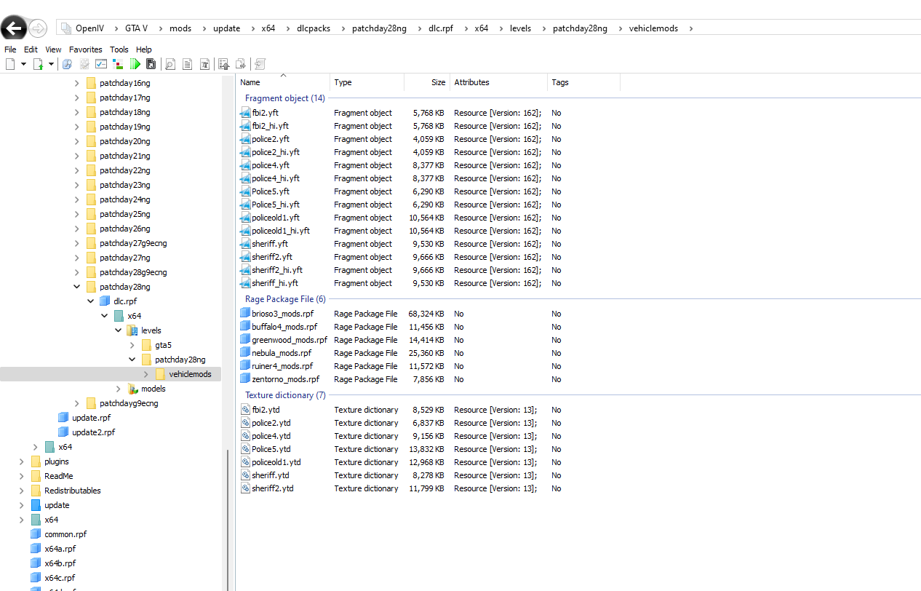Expand the gta5 folder in tree
This screenshot has height=591, width=921.
click(x=132, y=345)
